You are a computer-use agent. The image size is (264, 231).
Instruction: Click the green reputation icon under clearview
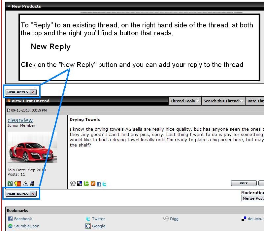[10, 183]
